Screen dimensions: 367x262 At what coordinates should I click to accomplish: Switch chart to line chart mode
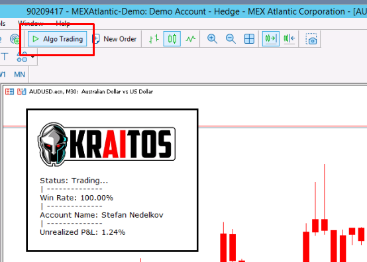[191, 38]
